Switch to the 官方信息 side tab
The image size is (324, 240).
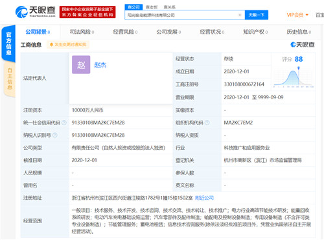pos(8,43)
